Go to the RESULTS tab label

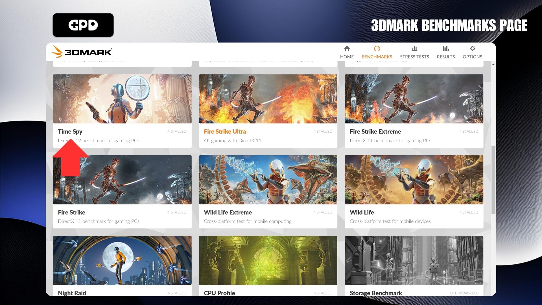click(x=446, y=57)
